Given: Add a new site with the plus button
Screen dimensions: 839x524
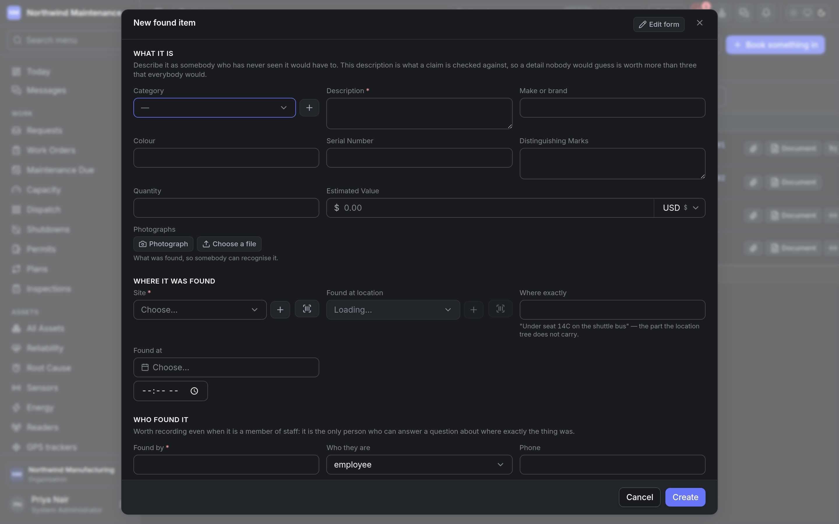Looking at the screenshot, I should [280, 309].
